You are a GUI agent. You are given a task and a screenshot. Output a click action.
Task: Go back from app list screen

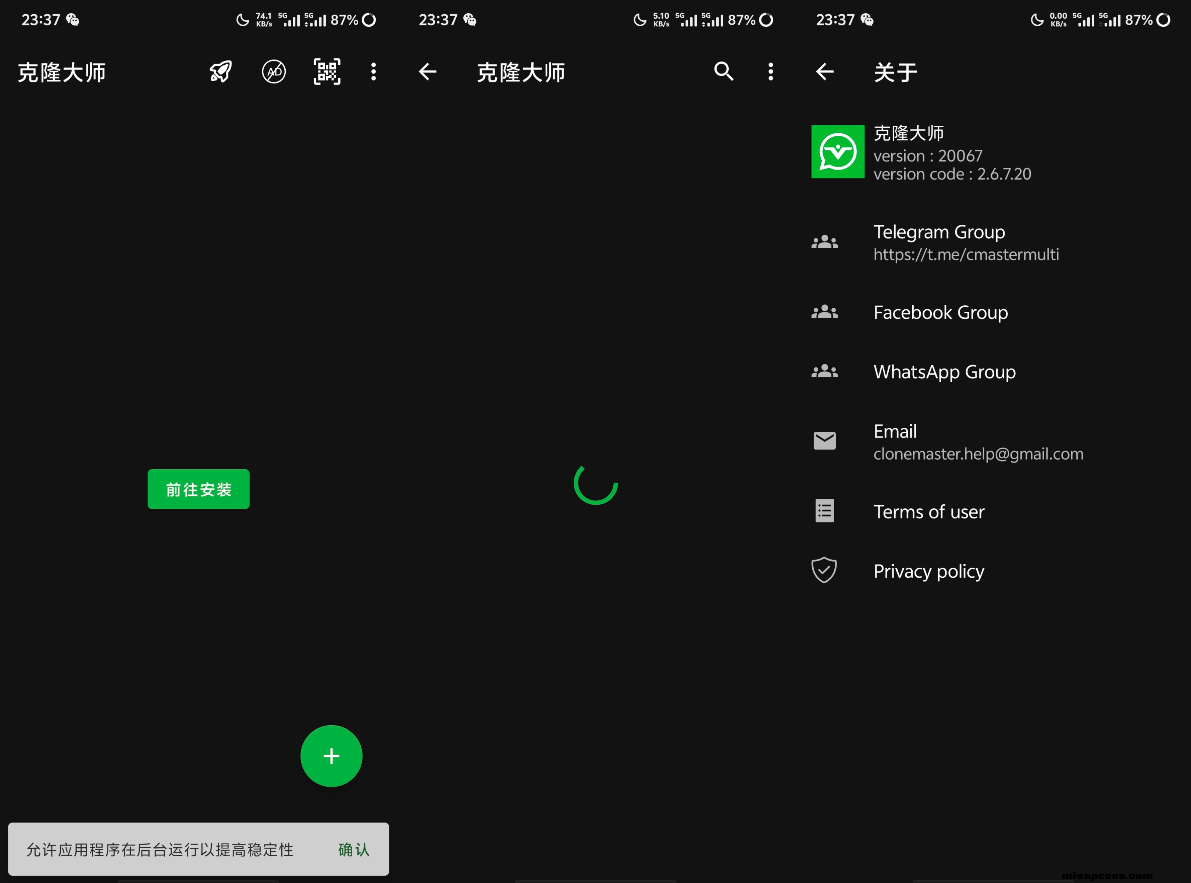click(427, 72)
